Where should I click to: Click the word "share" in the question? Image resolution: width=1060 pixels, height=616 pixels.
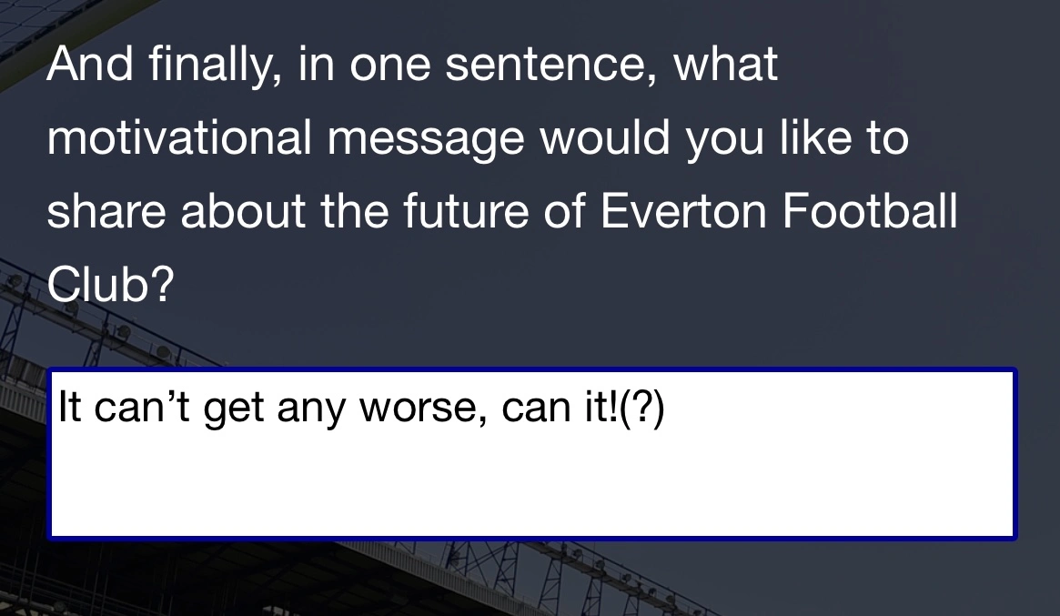click(x=106, y=212)
